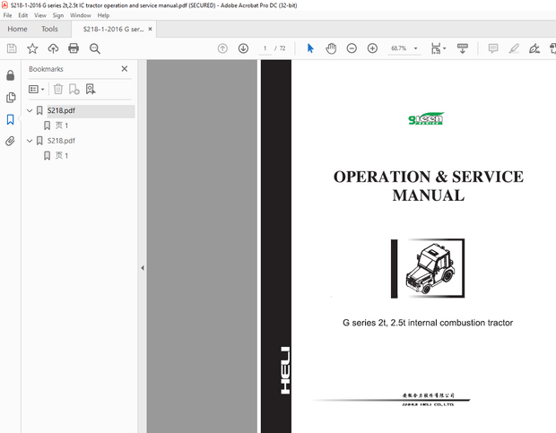Image resolution: width=556 pixels, height=433 pixels.
Task: Close the Bookmarks panel
Action: pyautogui.click(x=125, y=69)
